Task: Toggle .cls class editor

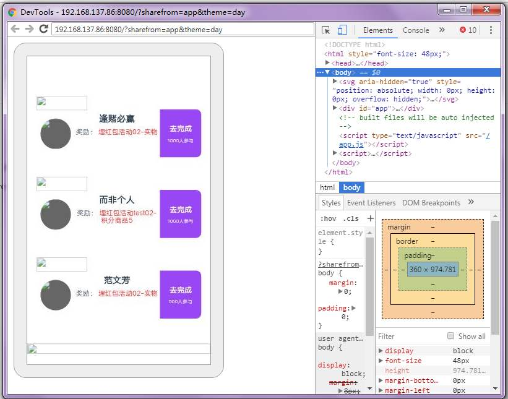Action: point(351,218)
